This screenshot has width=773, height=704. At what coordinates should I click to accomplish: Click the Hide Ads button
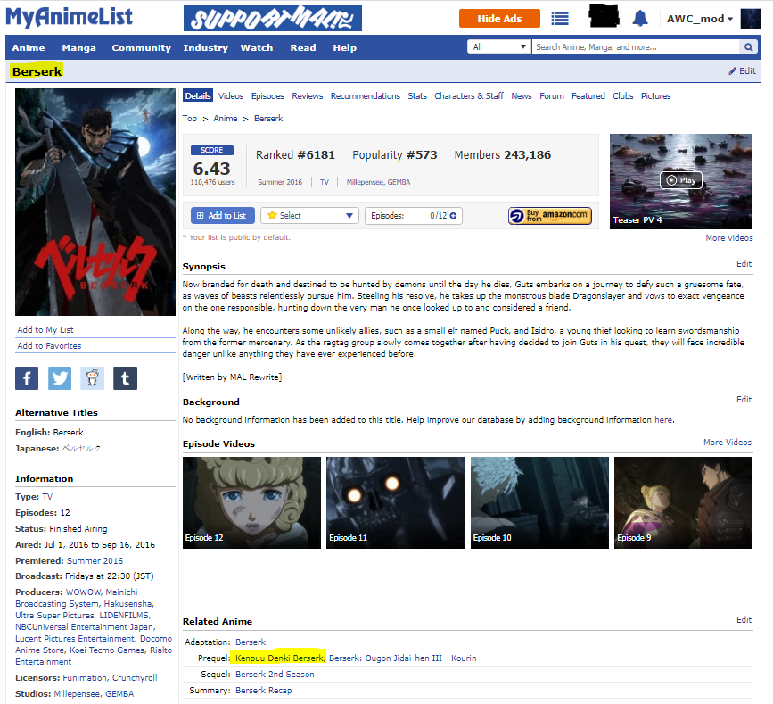[x=499, y=19]
